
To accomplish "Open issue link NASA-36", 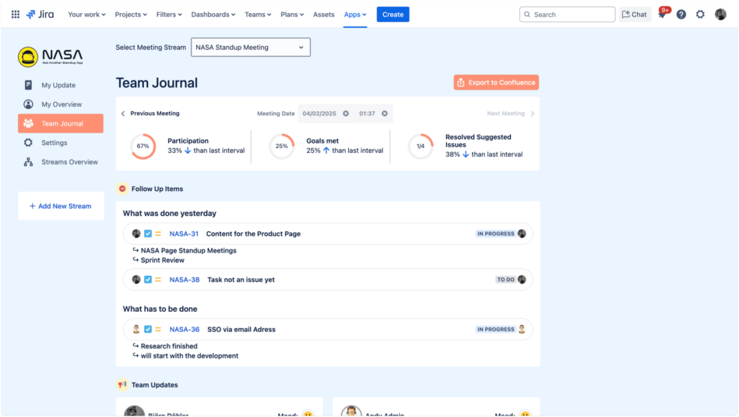I will pos(185,329).
